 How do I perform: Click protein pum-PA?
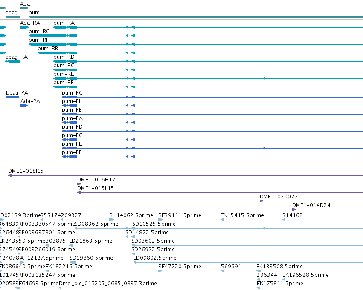click(x=72, y=118)
